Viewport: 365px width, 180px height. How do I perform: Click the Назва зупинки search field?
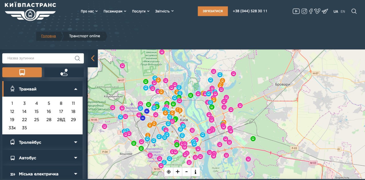(43, 58)
